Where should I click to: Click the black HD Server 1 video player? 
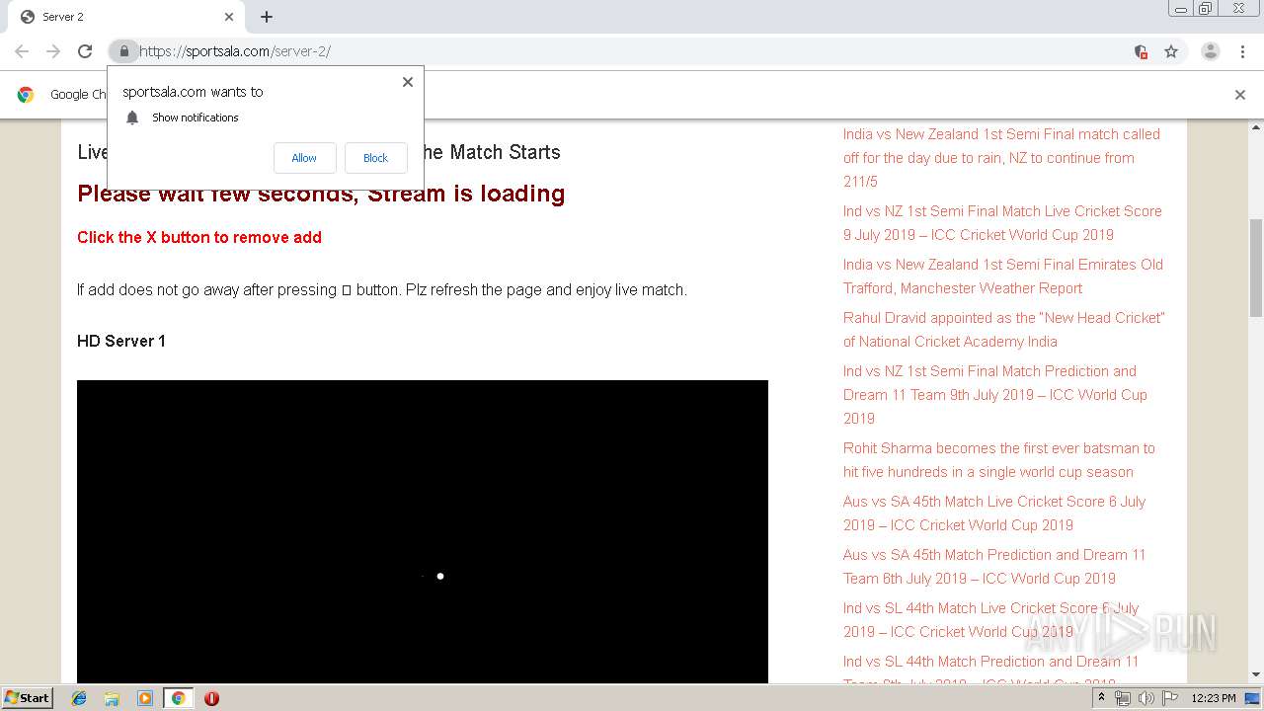click(x=423, y=531)
